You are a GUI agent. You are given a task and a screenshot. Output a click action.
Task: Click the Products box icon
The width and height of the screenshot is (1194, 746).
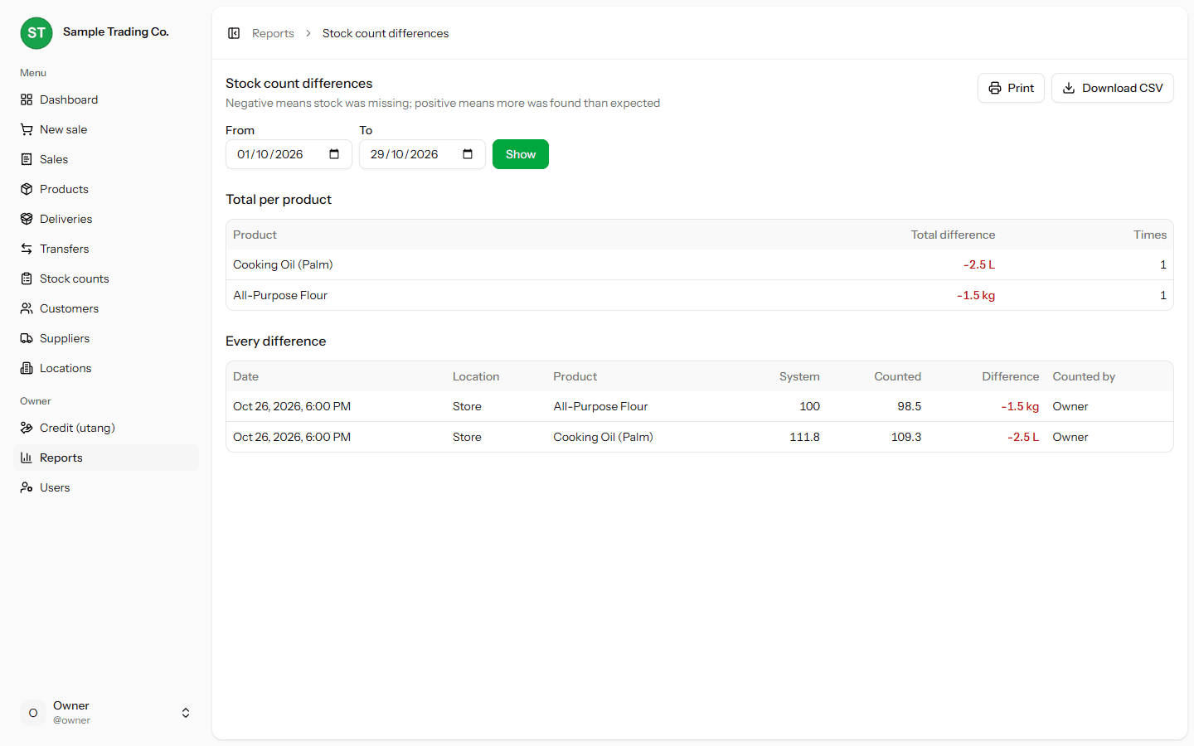pyautogui.click(x=27, y=189)
